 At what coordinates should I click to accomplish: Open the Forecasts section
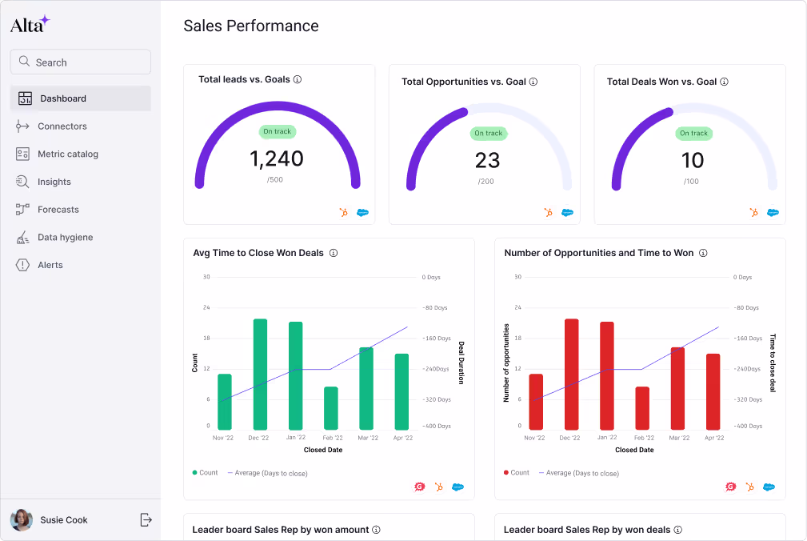[x=58, y=209]
